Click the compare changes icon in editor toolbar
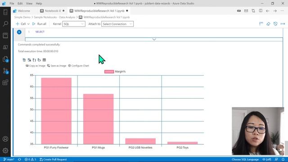 point(253,11)
